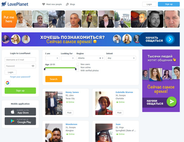The image size is (184, 142).
Task: Open Juan profile name link
Action: (x=118, y=124)
